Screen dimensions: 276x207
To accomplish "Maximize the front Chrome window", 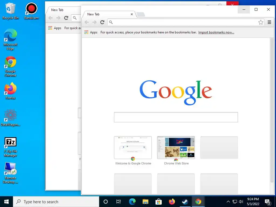I will point(256,9).
